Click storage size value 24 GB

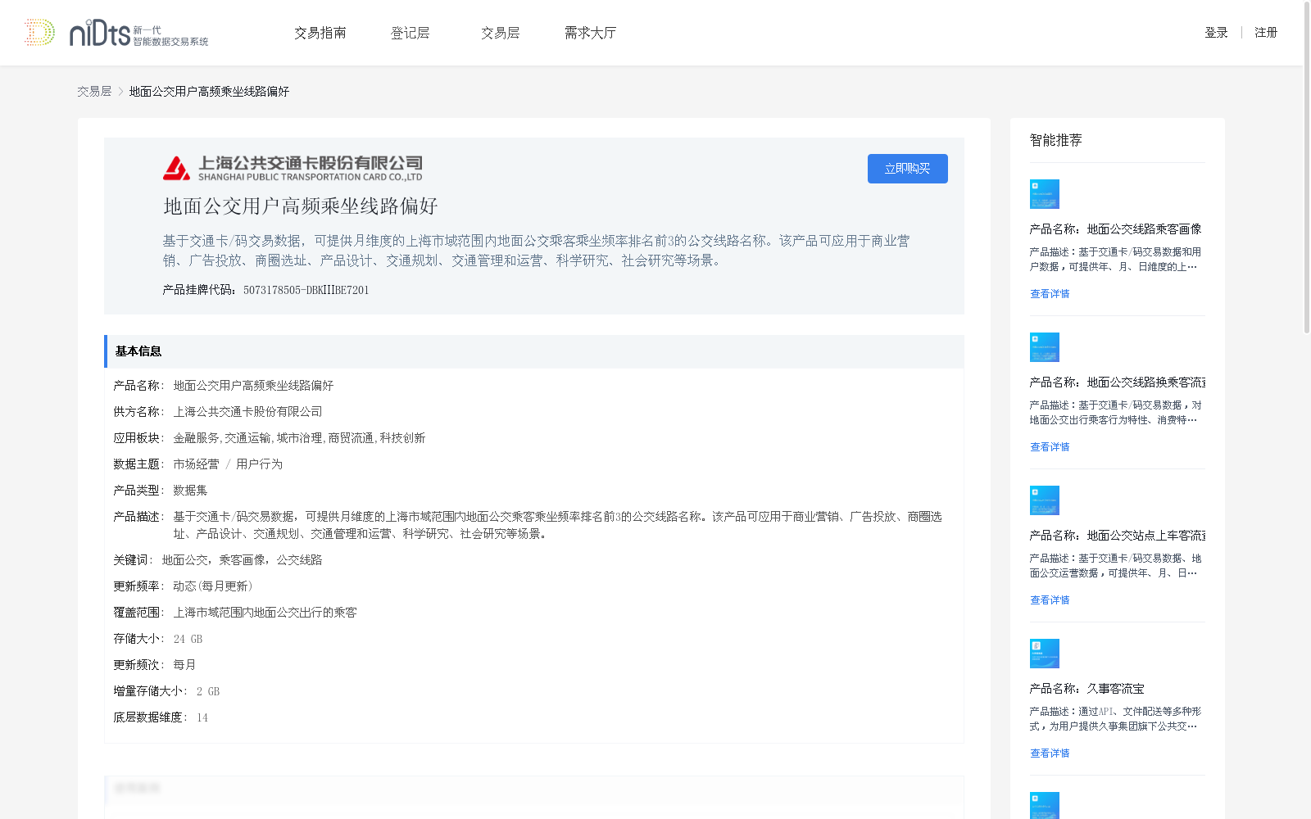click(x=188, y=639)
